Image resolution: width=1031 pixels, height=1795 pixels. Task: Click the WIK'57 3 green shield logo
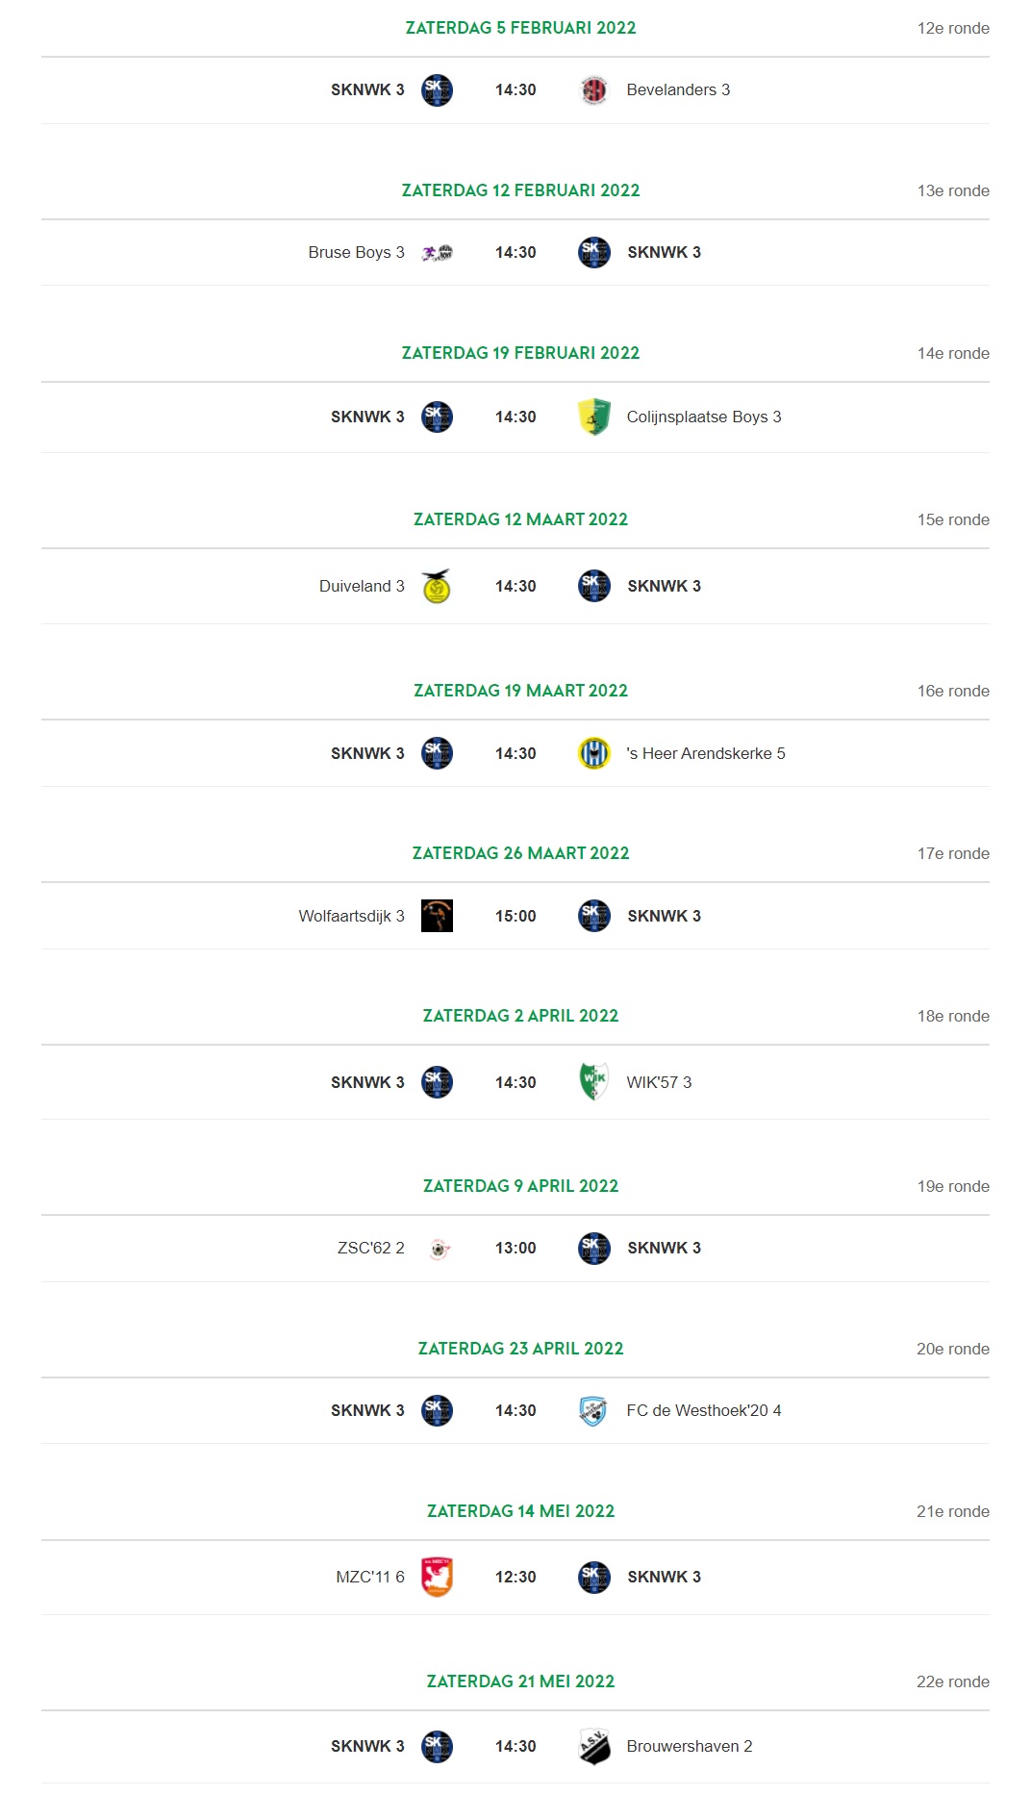[594, 1082]
